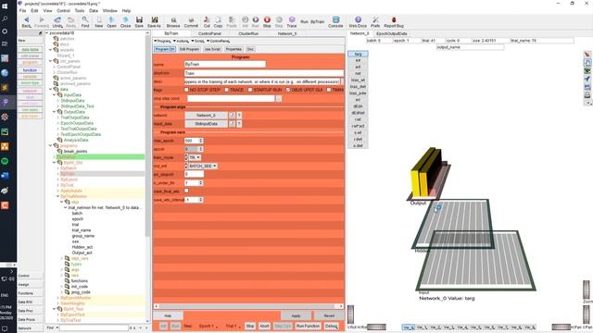Open the Control menu
This screenshot has width=593, height=333.
[63, 10]
